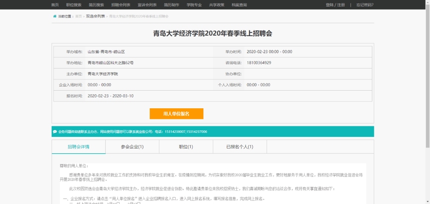Screen dimensions: 430x204
Task: Click the 主办单位 value 青岛大学经济学院
Action: tap(103, 74)
